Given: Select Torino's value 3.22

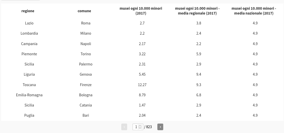Looking at the screenshot, I should pos(142,54).
